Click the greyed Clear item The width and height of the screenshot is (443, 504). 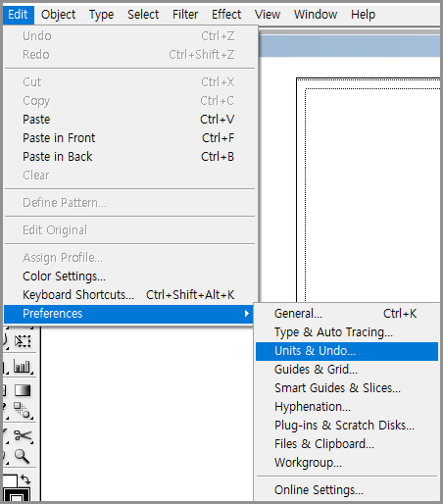128,176
